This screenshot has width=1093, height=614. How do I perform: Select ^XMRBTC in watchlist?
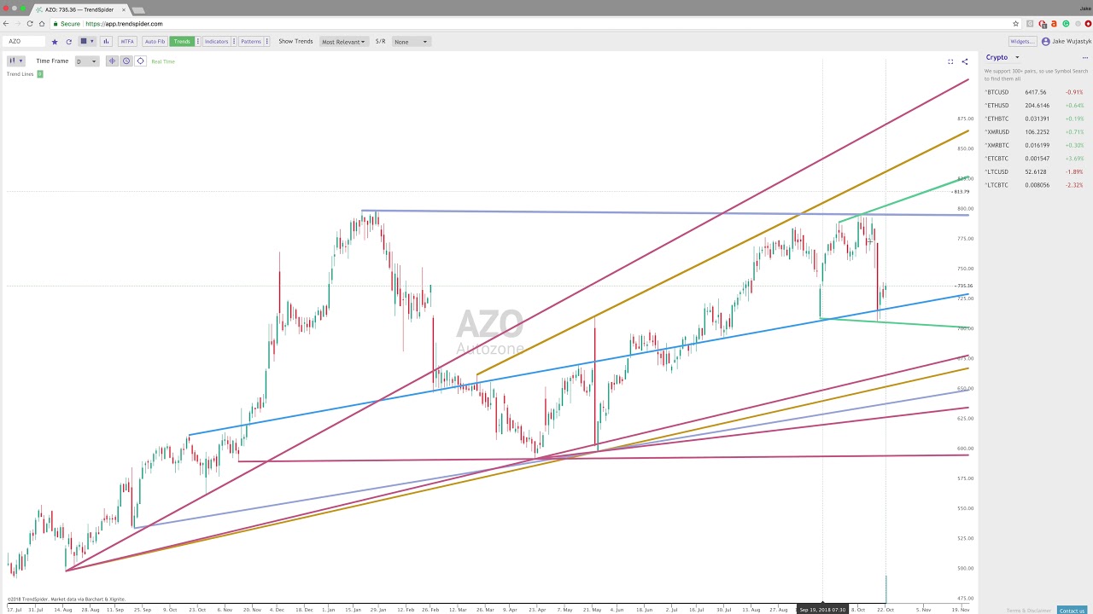pyautogui.click(x=1036, y=145)
